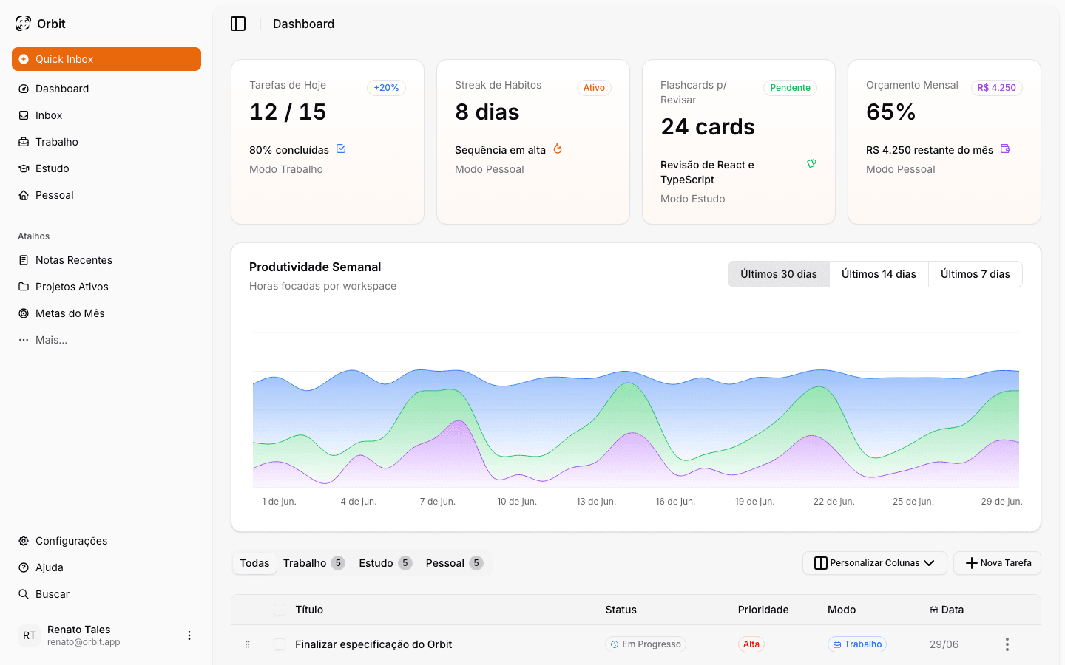Open Notas Recentes shortcut
Image resolution: width=1065 pixels, height=665 pixels.
[x=73, y=260]
